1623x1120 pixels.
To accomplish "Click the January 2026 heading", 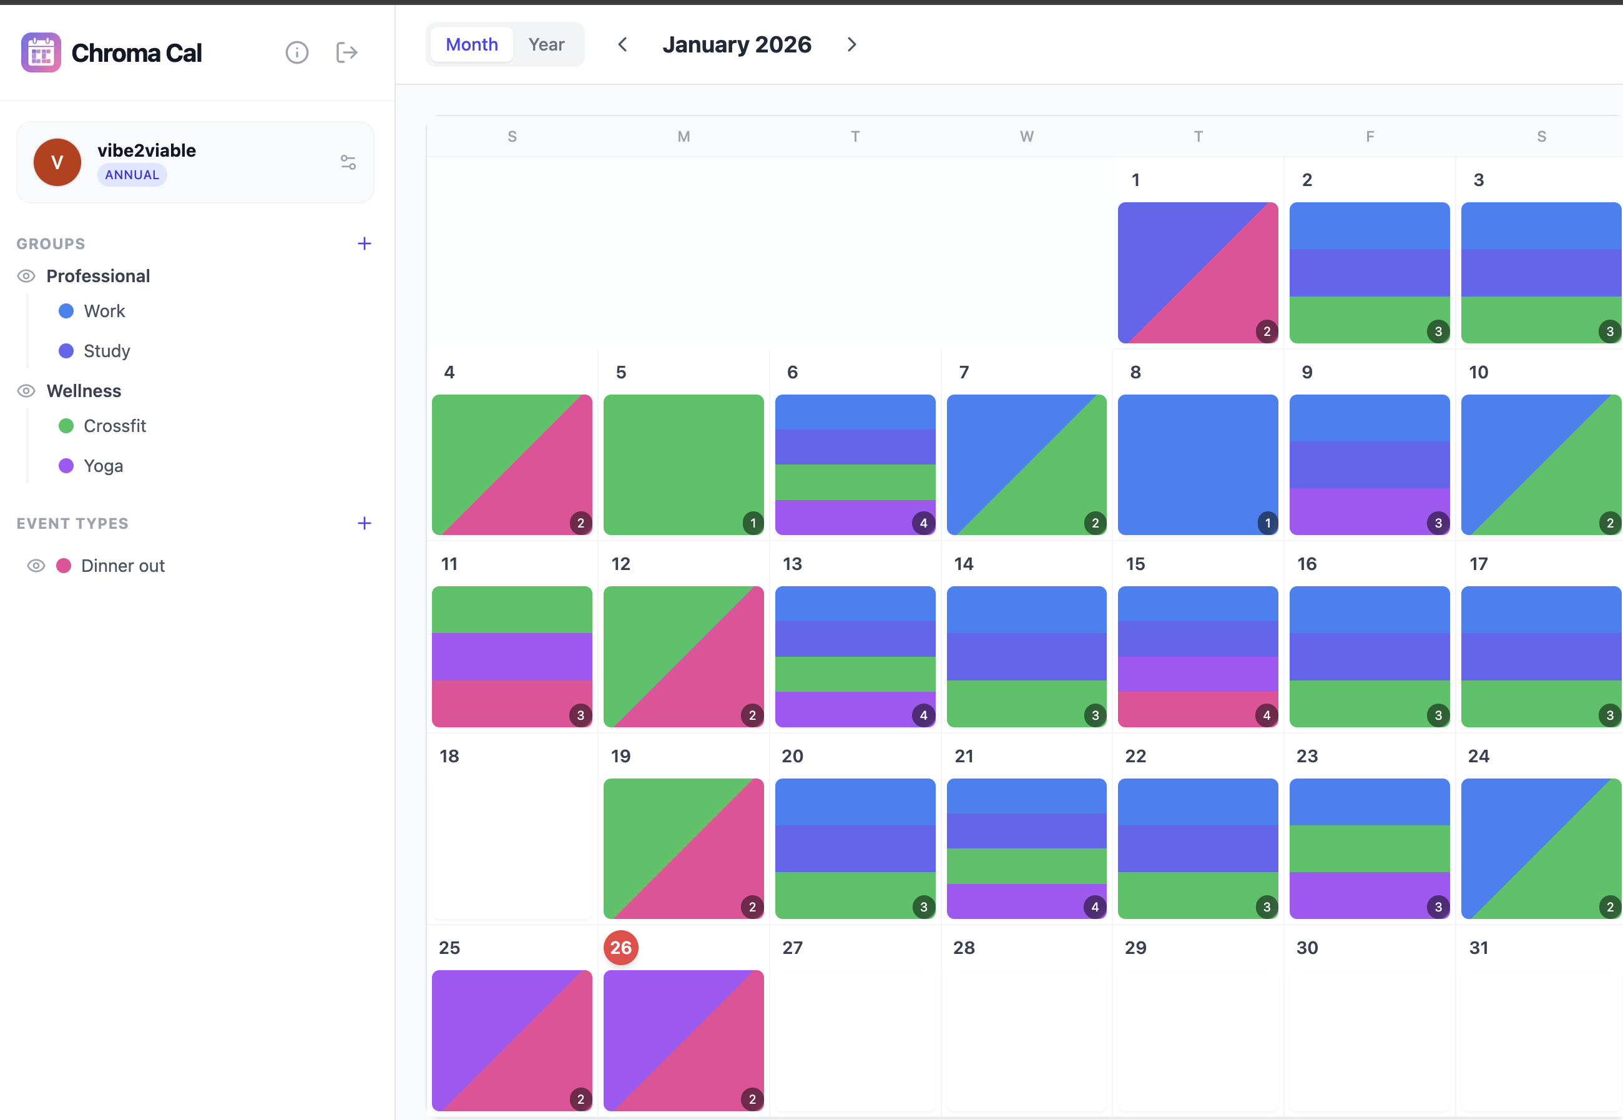I will pyautogui.click(x=737, y=44).
